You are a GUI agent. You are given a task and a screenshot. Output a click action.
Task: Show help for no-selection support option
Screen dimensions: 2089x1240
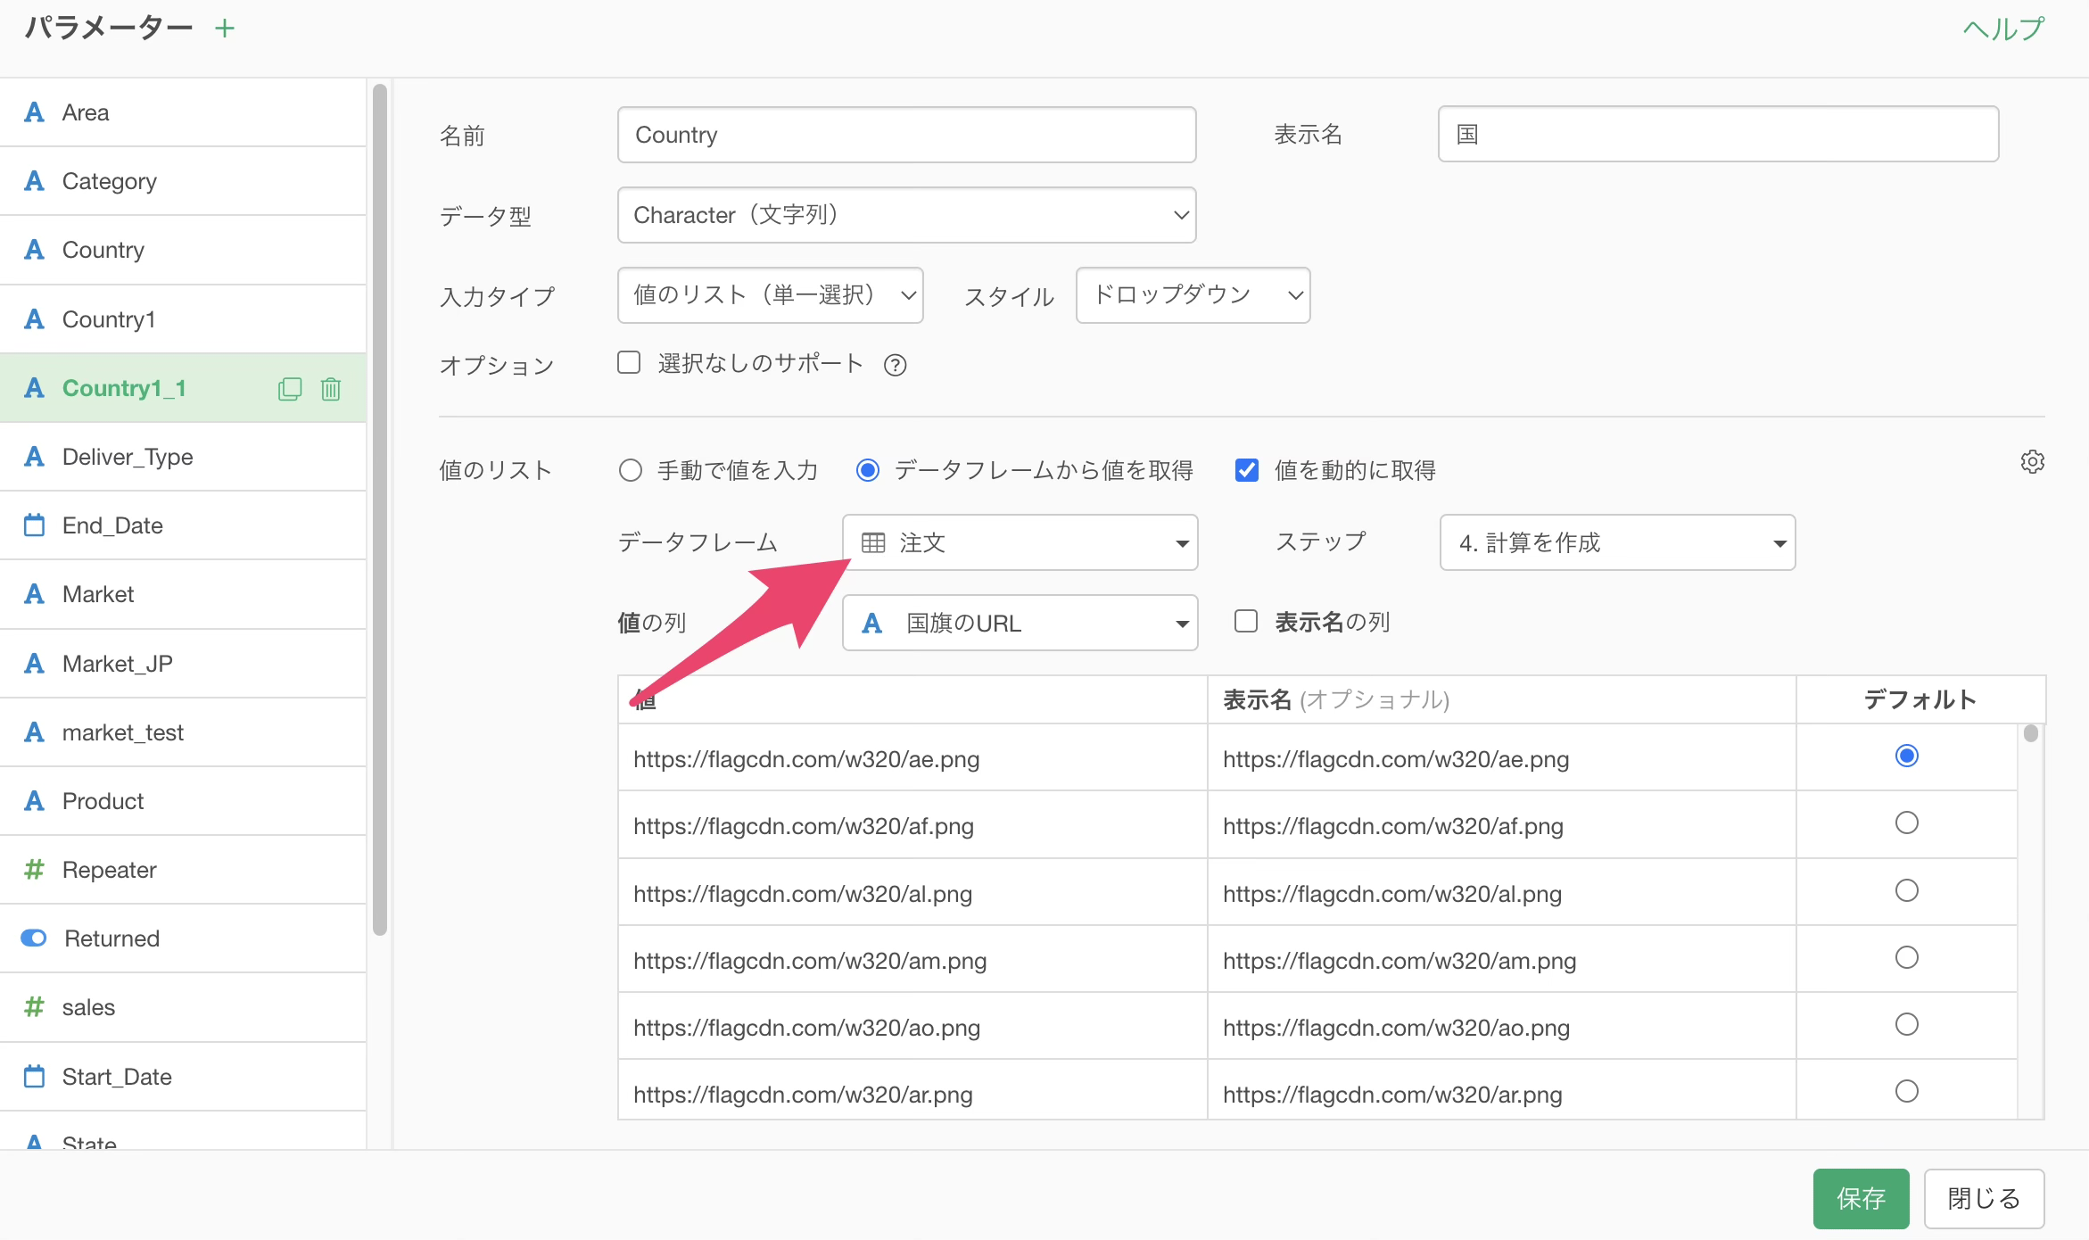click(x=895, y=365)
